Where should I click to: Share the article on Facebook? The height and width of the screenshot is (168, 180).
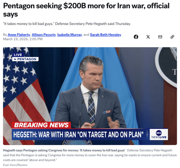[x=136, y=37]
